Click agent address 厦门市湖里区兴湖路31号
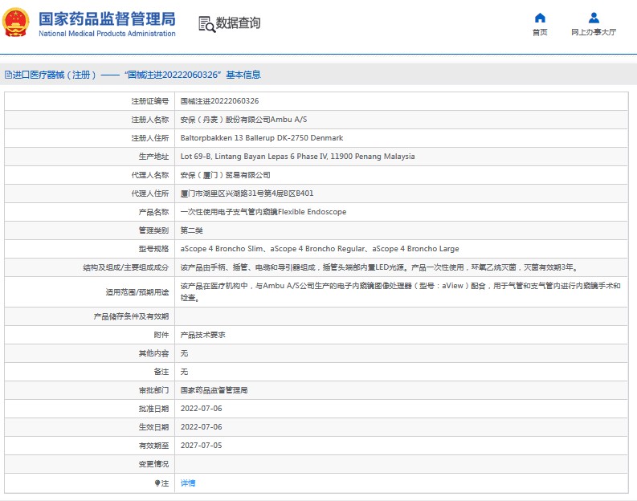Image resolution: width=637 pixels, height=501 pixels. pyautogui.click(x=247, y=193)
